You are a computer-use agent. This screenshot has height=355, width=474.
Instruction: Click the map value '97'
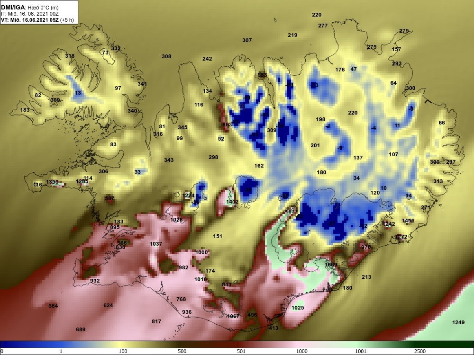click(x=118, y=88)
